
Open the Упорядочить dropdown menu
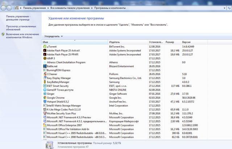pos(53,36)
